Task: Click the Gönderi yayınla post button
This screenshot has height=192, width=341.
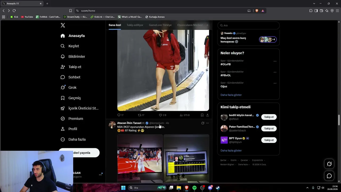Action: click(x=79, y=153)
